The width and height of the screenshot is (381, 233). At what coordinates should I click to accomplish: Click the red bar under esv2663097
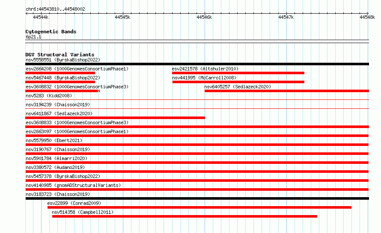197,136
